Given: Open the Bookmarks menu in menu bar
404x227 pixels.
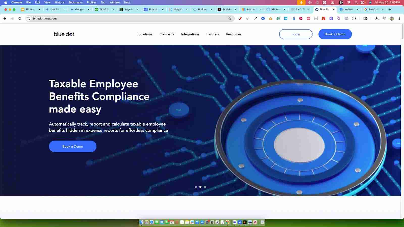Looking at the screenshot, I should click(x=75, y=2).
